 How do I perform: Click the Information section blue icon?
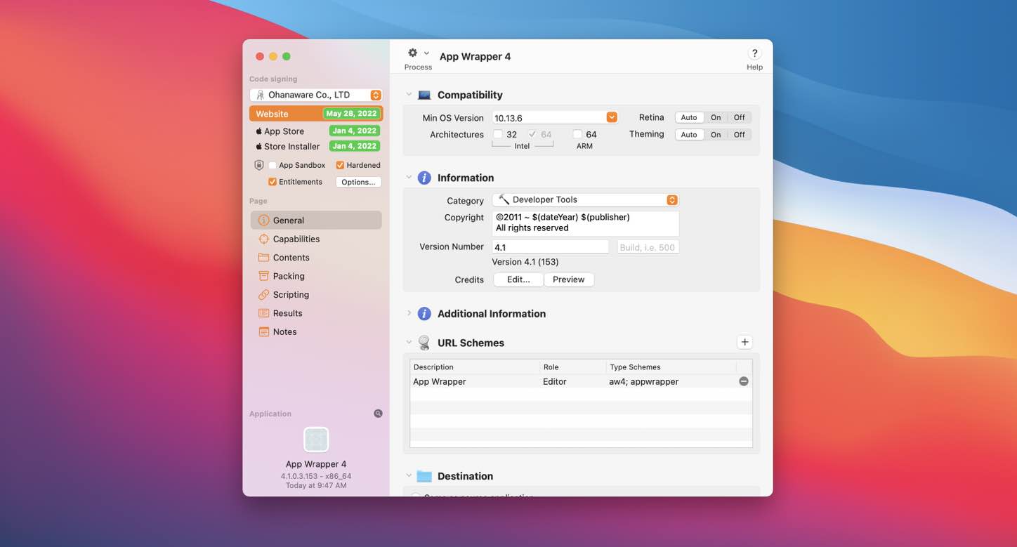pyautogui.click(x=424, y=178)
